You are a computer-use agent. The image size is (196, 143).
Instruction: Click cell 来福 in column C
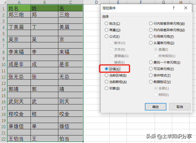click(70, 52)
